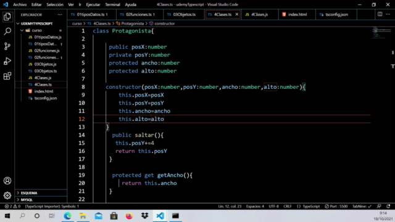Screen dimensions: 395x222
Task: Click the Port : 5500 Live Server status
Action: (x=336, y=207)
